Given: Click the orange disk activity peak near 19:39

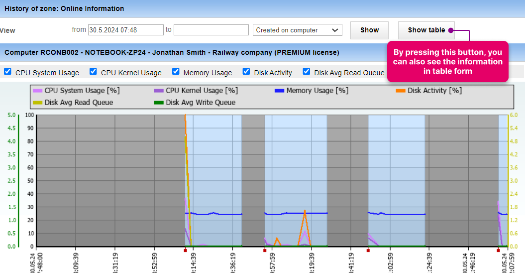Looking at the screenshot, I should pos(305,211).
